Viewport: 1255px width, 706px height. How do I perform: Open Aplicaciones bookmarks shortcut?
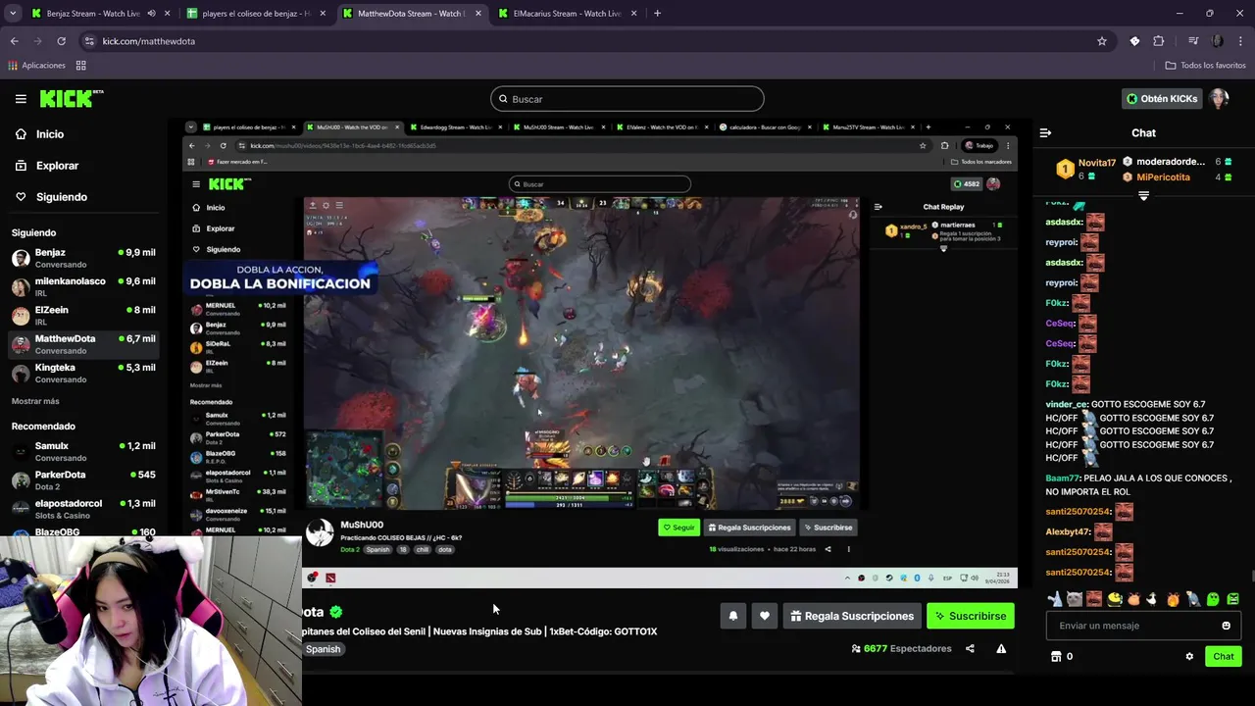[x=36, y=66]
